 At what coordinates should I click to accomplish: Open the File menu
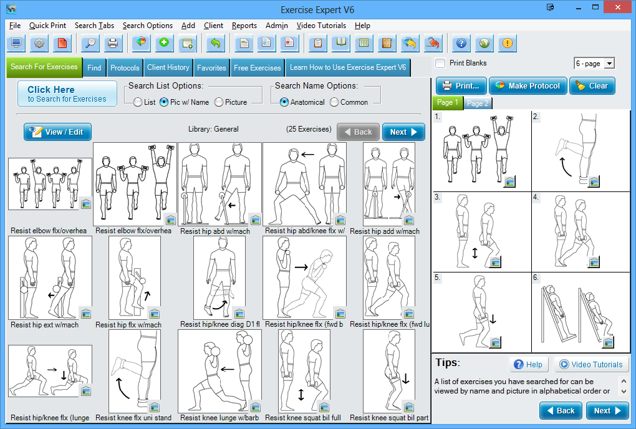click(15, 26)
